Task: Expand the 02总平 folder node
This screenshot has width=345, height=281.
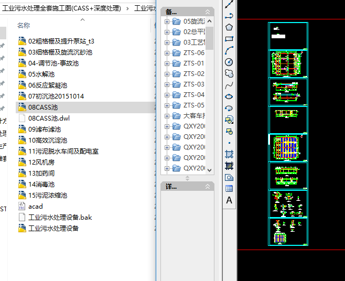Action: tap(167, 32)
